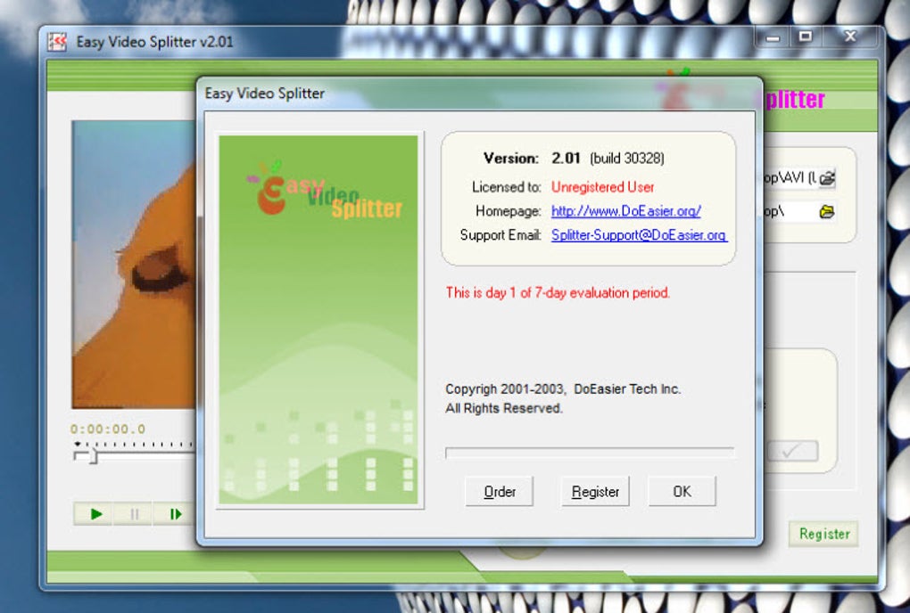
Task: Click the dialog's Register button next to Order
Action: pos(595,491)
